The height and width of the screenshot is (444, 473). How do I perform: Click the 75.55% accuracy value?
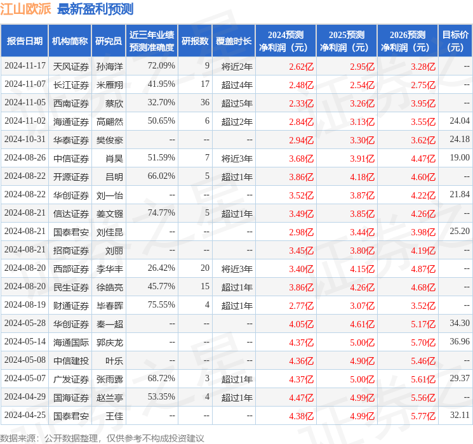pyautogui.click(x=161, y=305)
